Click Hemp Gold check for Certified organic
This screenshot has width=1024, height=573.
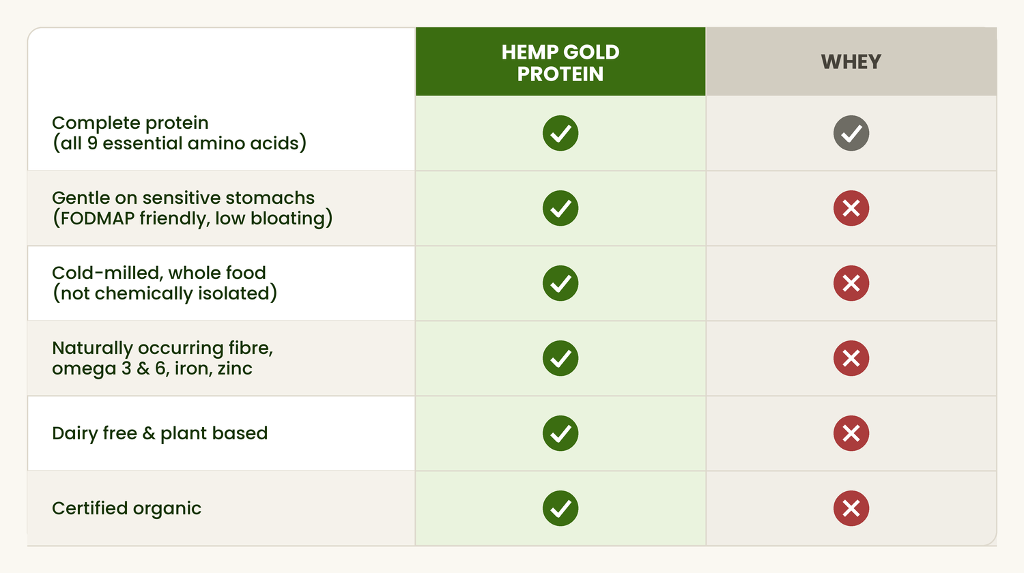click(560, 508)
